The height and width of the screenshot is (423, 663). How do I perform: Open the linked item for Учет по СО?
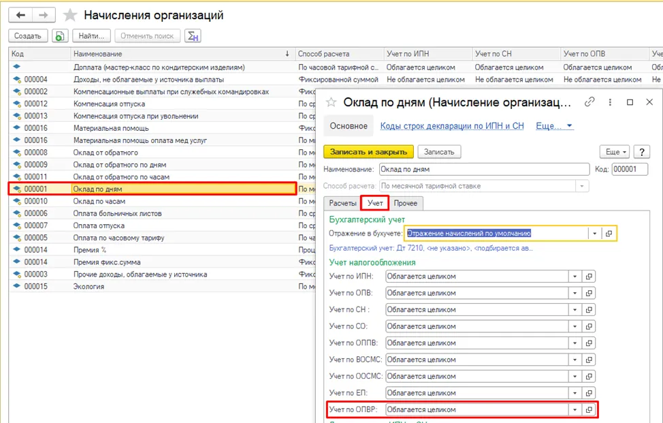589,326
